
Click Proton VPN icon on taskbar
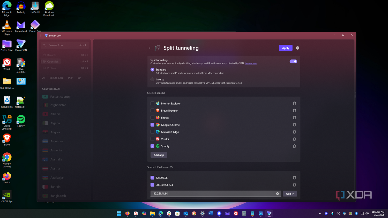[x=269, y=213]
